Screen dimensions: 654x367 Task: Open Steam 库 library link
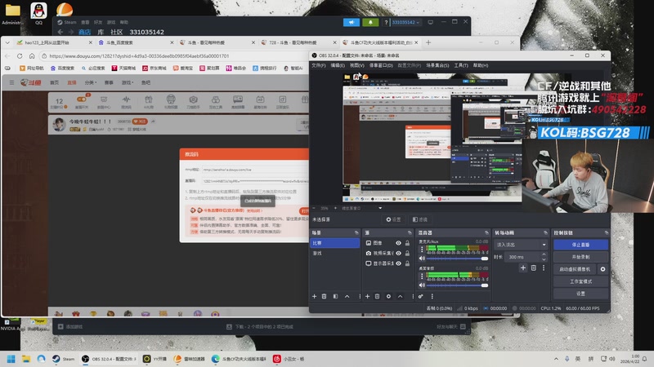pos(101,32)
